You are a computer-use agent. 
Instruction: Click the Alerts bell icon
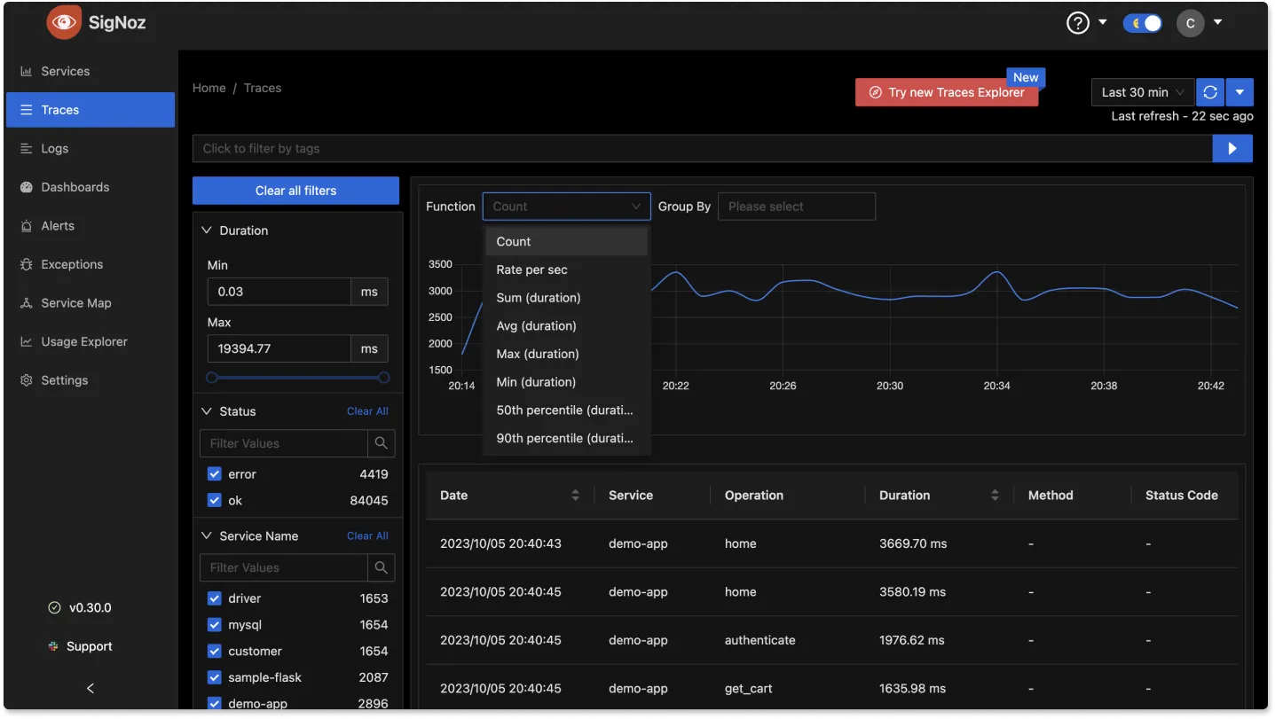(27, 226)
